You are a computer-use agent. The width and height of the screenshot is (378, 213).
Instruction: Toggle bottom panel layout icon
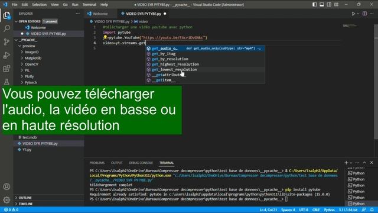[x=322, y=4]
